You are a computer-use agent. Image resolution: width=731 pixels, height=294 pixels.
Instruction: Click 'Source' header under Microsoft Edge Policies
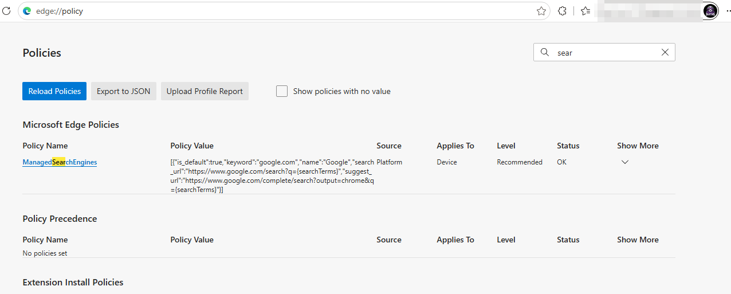389,146
